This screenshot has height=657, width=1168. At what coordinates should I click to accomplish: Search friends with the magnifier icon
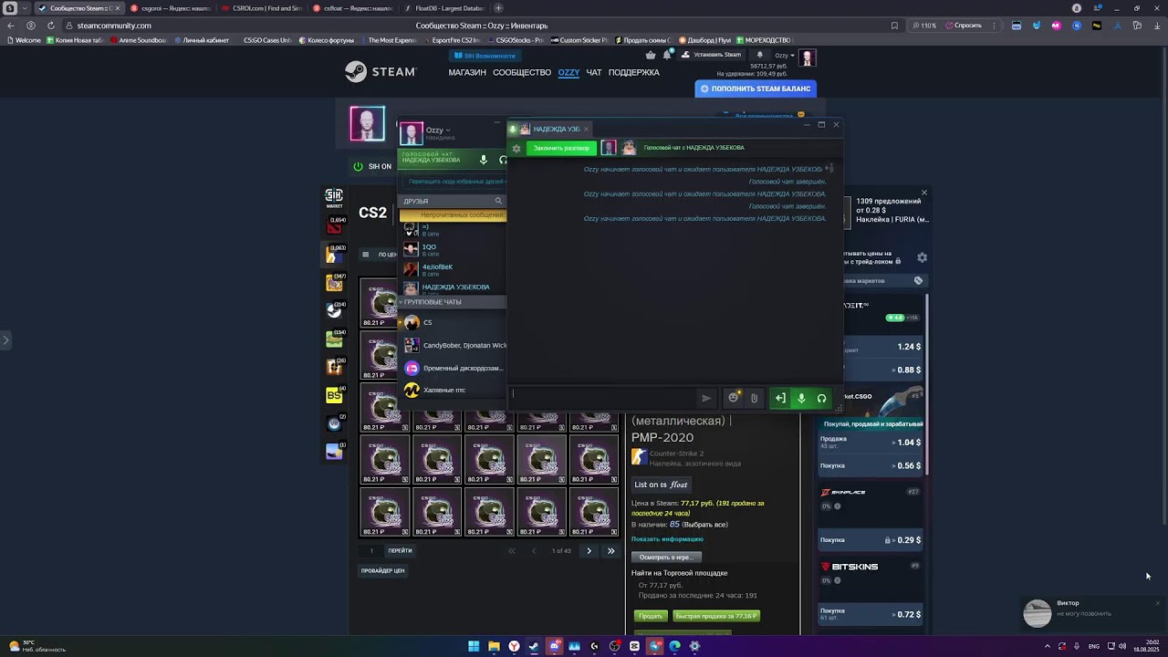(x=498, y=201)
